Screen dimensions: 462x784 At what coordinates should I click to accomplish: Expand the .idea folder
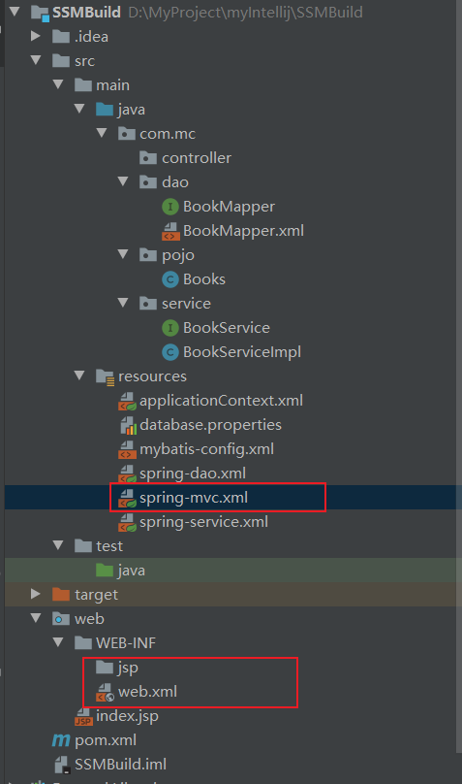[x=36, y=36]
